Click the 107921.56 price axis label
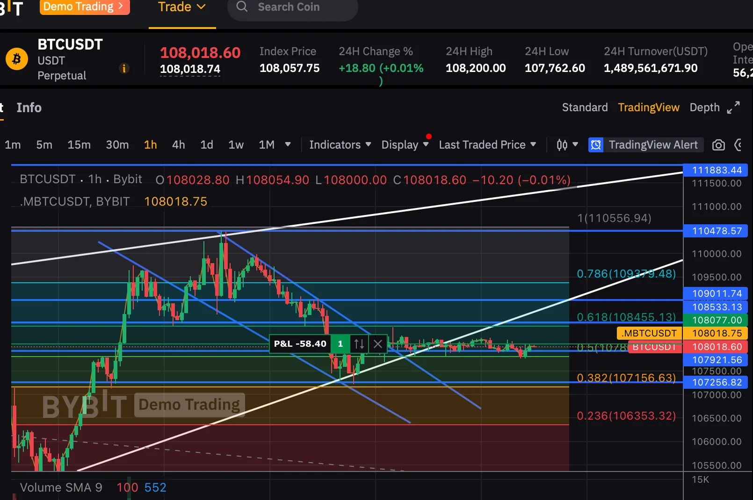753x500 pixels. 716,360
